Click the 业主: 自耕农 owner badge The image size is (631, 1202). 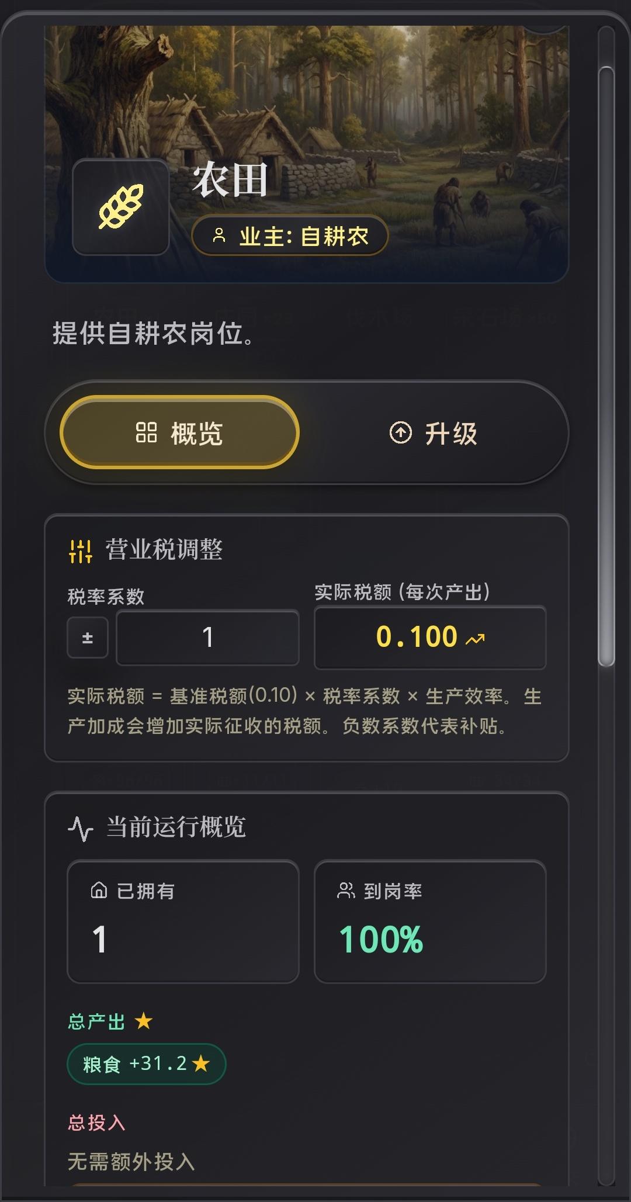coord(290,235)
